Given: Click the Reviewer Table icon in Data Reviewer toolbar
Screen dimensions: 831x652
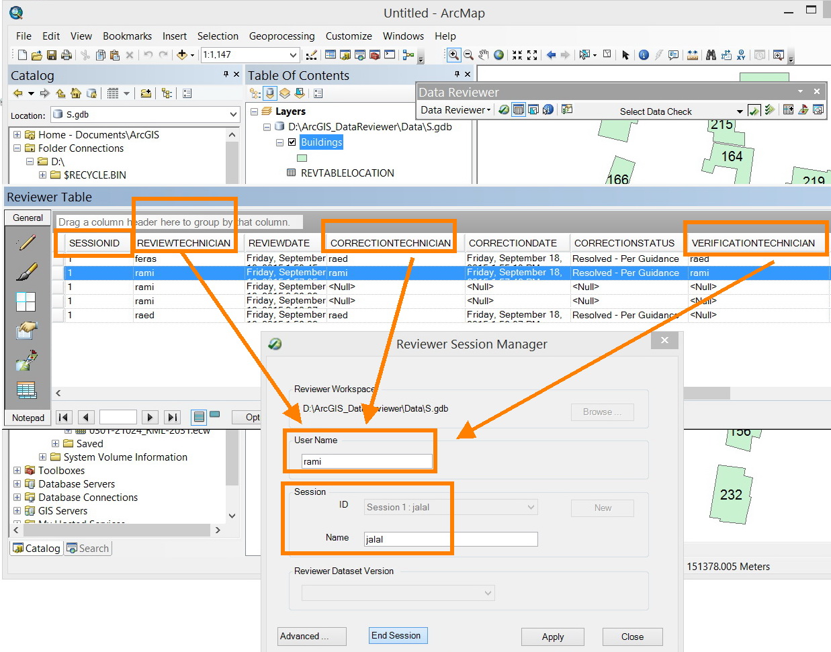Looking at the screenshot, I should [519, 109].
